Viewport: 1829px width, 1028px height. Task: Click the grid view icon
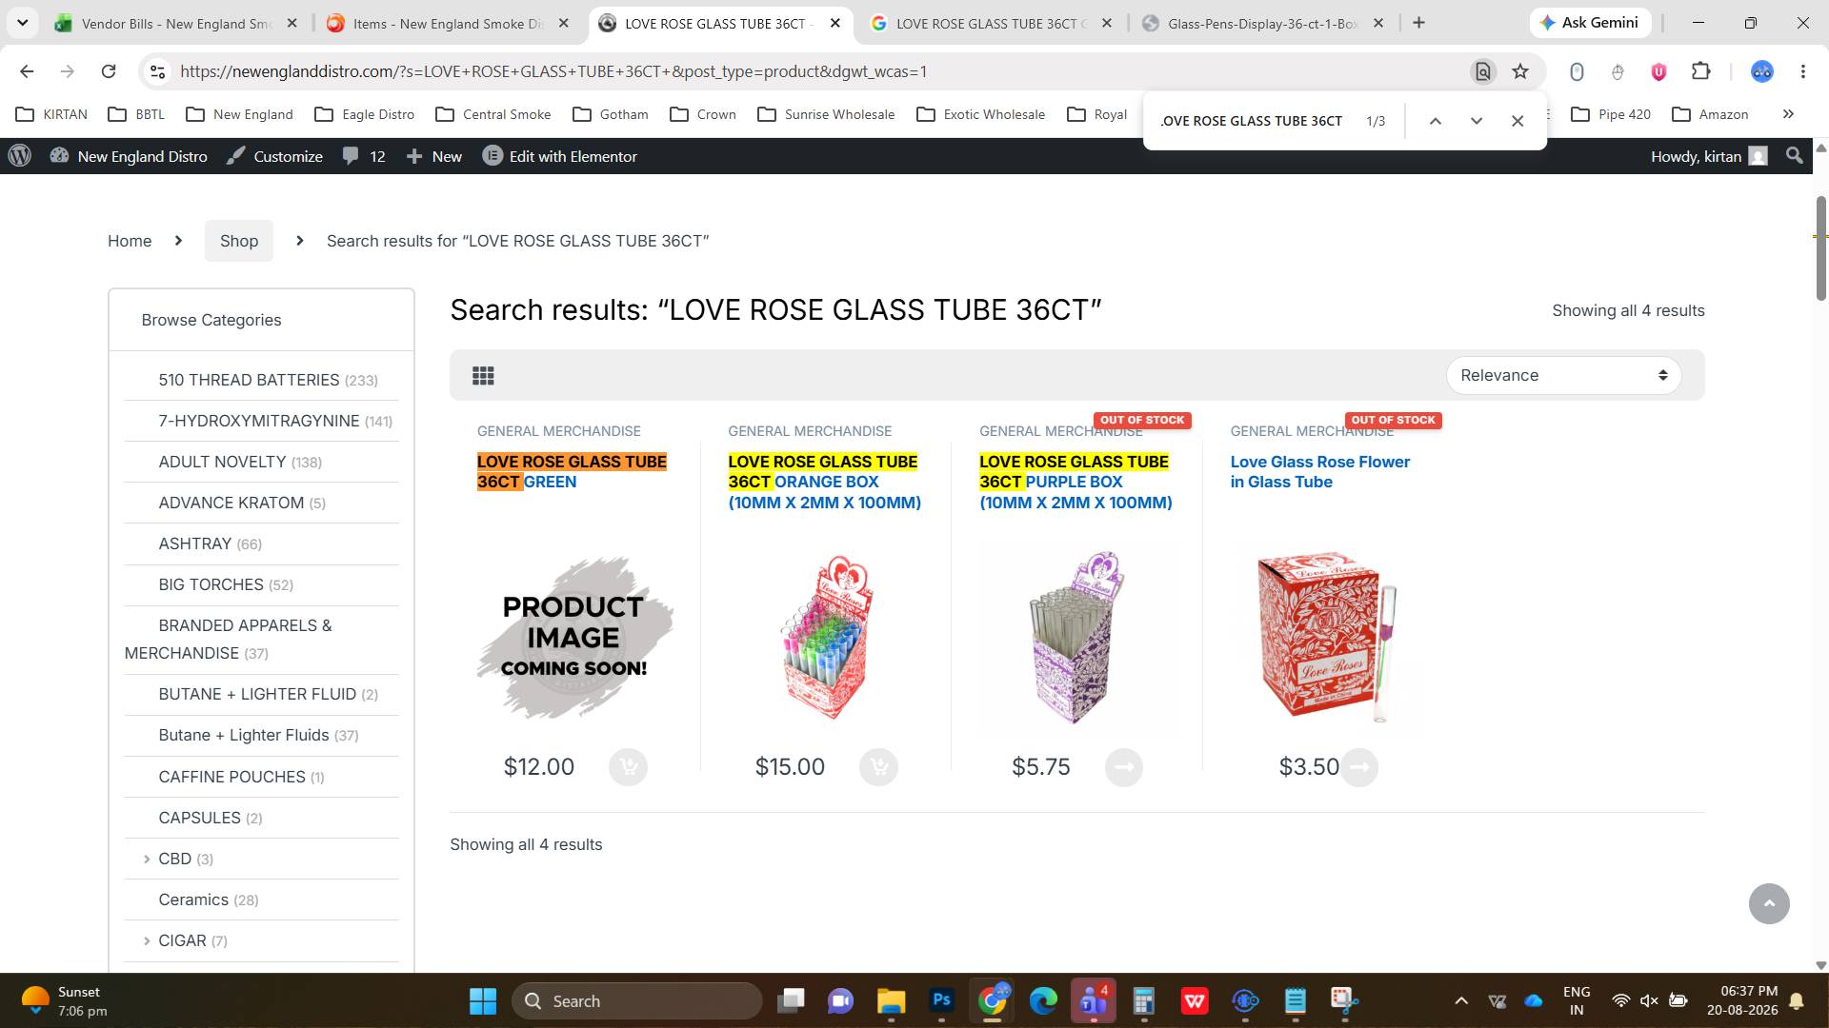(x=483, y=376)
